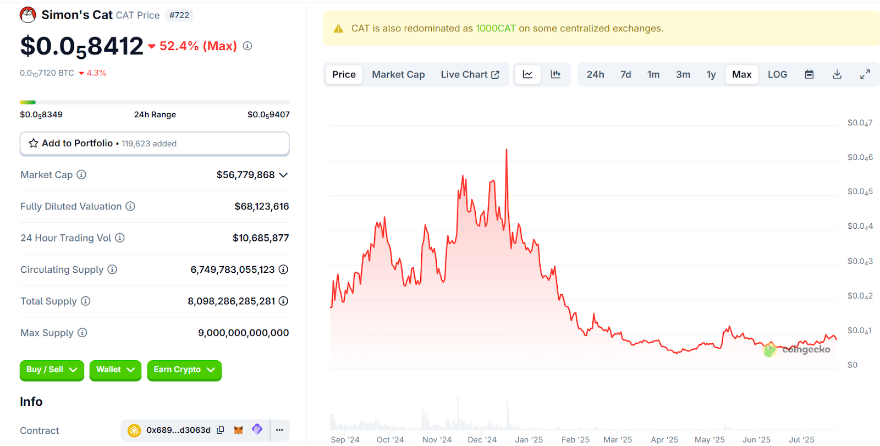Toggle LOG scale on chart

pyautogui.click(x=777, y=74)
